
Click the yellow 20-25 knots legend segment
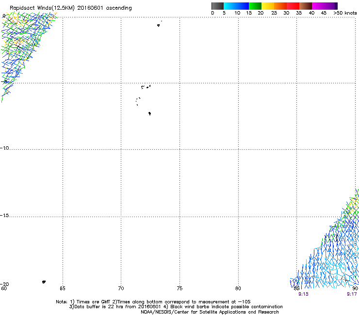point(268,6)
